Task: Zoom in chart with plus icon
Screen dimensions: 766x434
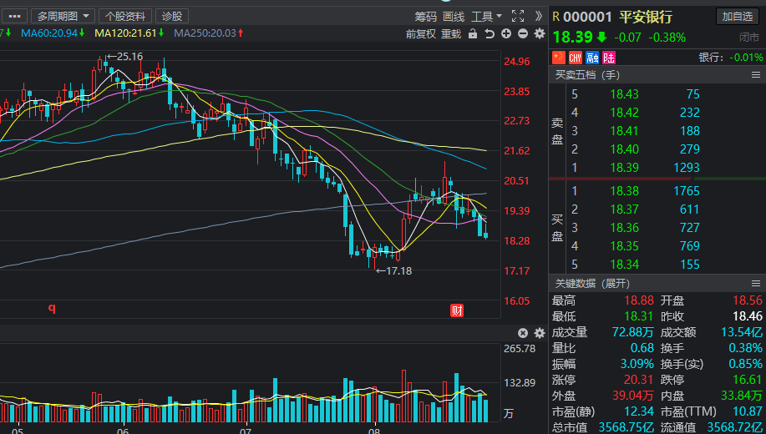Action: point(506,33)
